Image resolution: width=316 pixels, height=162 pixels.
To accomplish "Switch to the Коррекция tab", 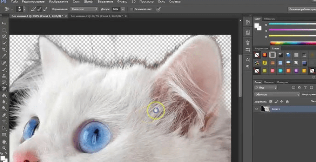I will click(x=261, y=48).
